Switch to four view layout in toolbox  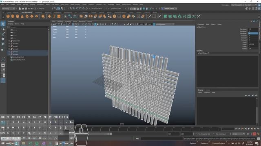[x=3, y=70]
